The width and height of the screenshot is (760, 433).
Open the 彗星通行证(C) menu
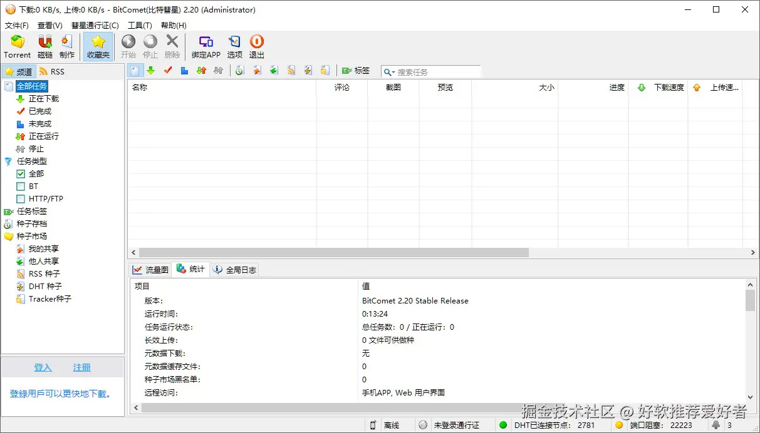coord(95,26)
